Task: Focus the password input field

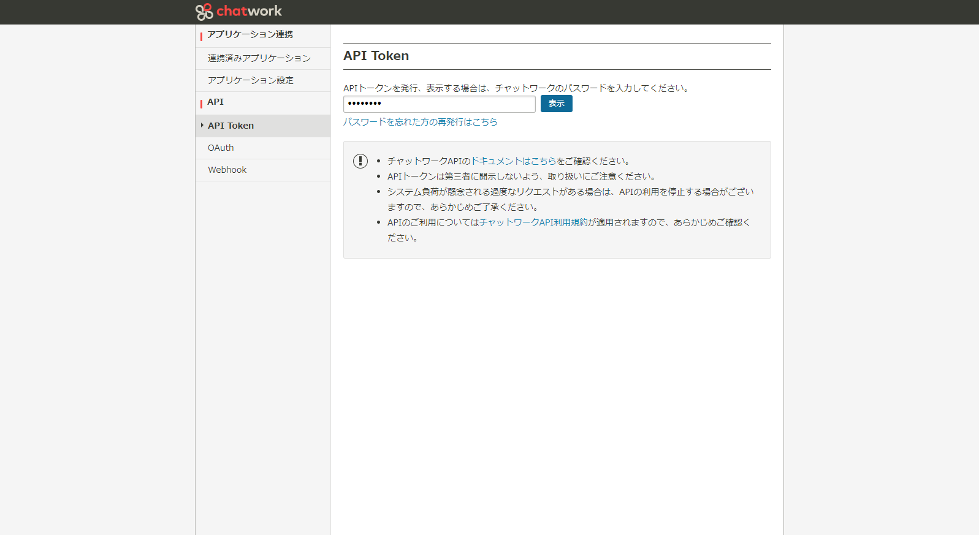Action: 440,104
